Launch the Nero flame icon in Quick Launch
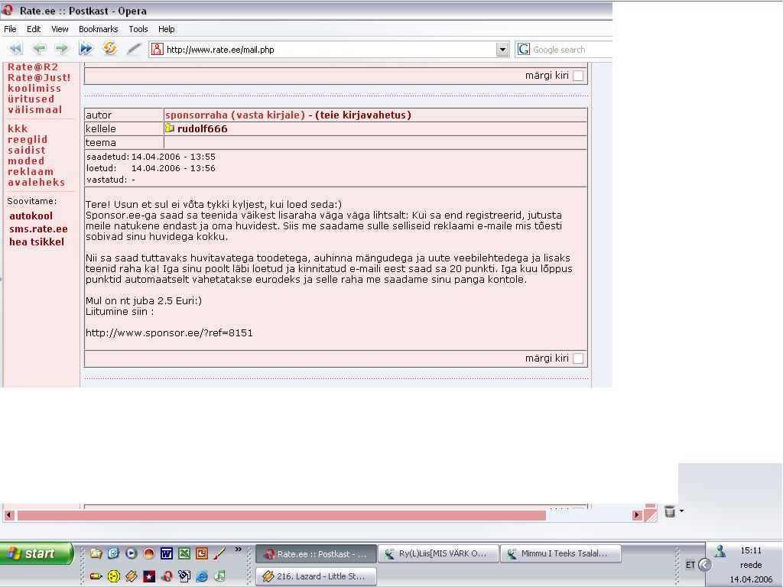 click(x=149, y=553)
